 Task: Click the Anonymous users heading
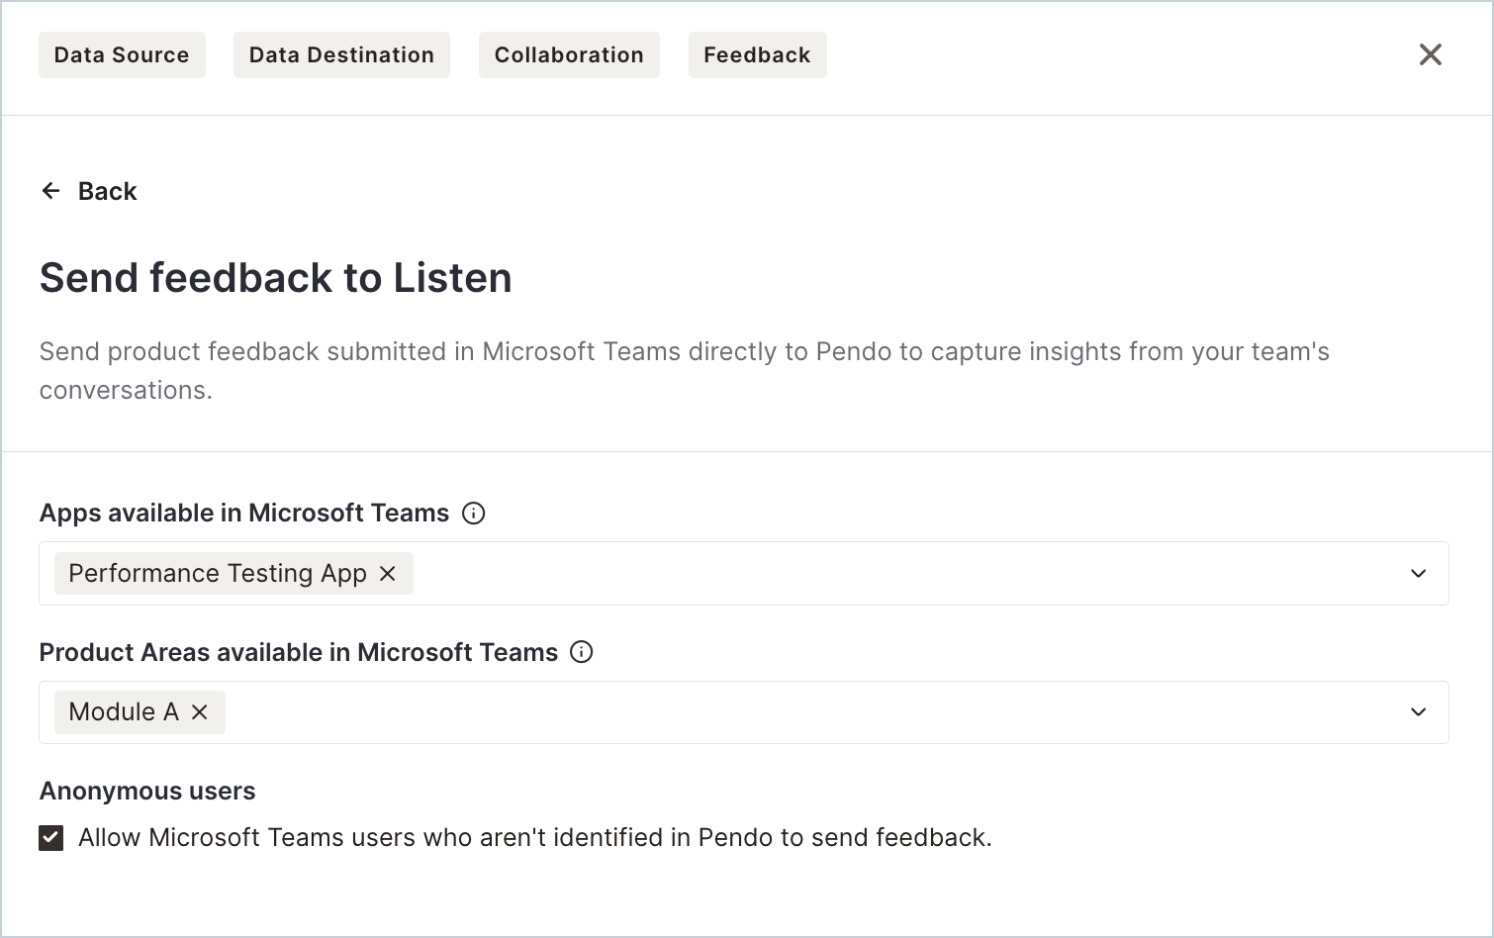tap(147, 792)
